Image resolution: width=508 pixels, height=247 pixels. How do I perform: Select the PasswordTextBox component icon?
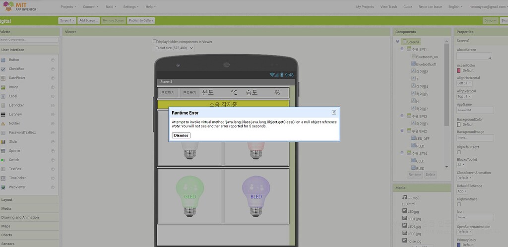tap(3, 133)
